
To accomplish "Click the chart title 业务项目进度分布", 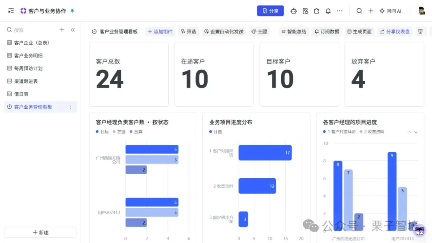I will click(x=231, y=122).
